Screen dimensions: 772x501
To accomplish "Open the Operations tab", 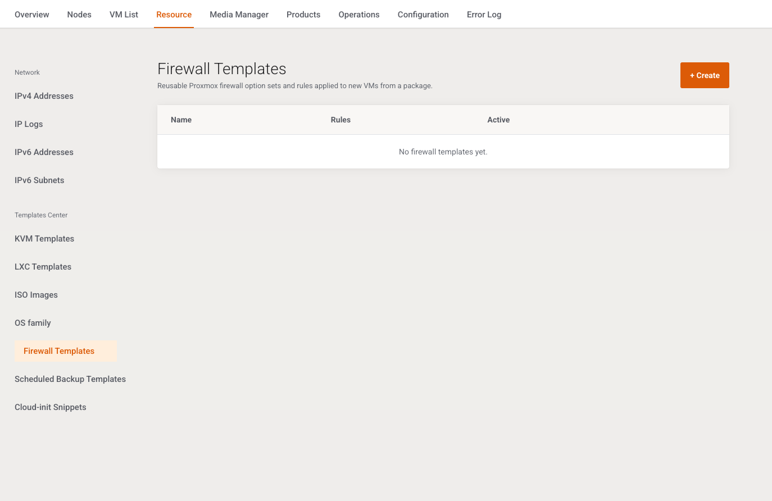I will pyautogui.click(x=359, y=15).
